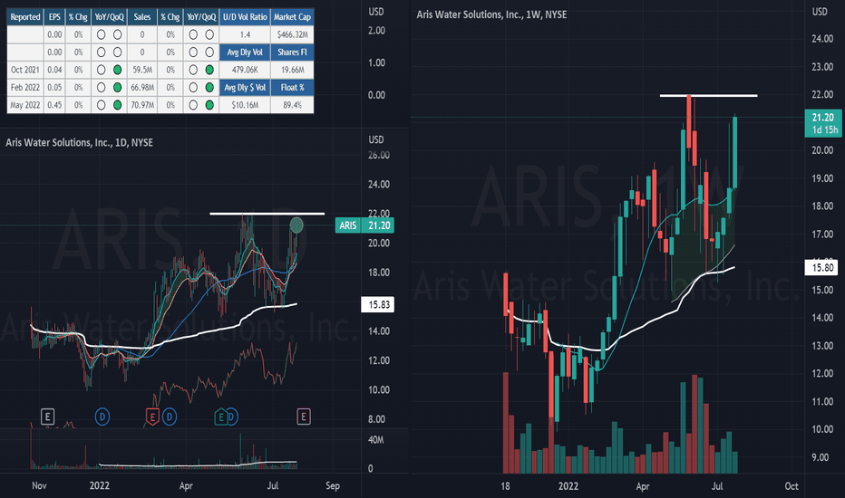Select the Market Cap header
Viewport: 845px width, 498px height.
click(x=292, y=17)
